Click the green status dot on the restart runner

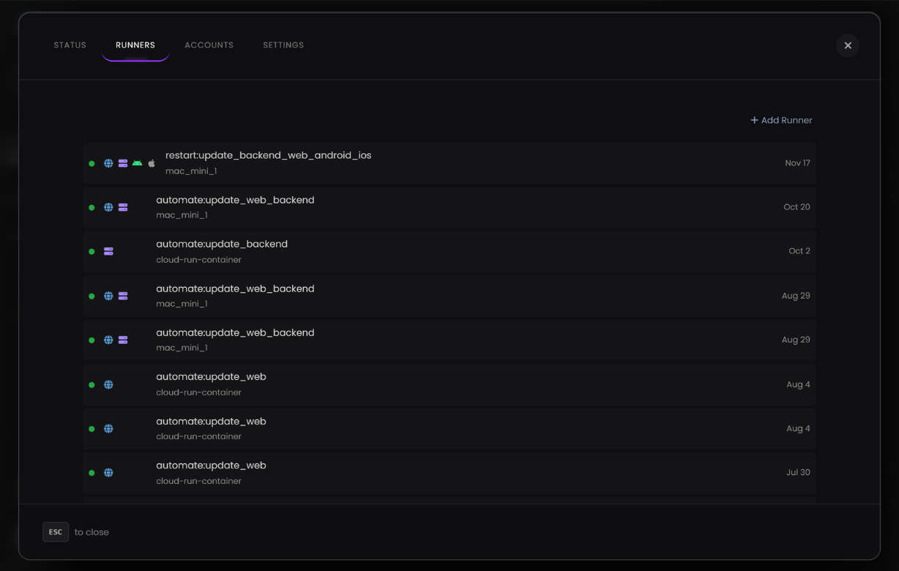92,163
